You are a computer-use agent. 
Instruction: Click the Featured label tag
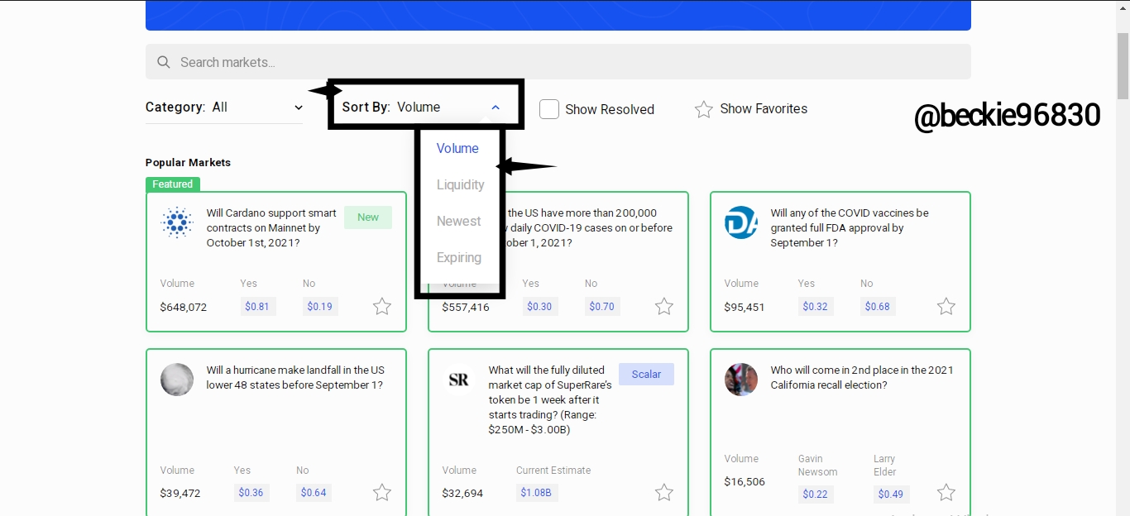point(173,184)
